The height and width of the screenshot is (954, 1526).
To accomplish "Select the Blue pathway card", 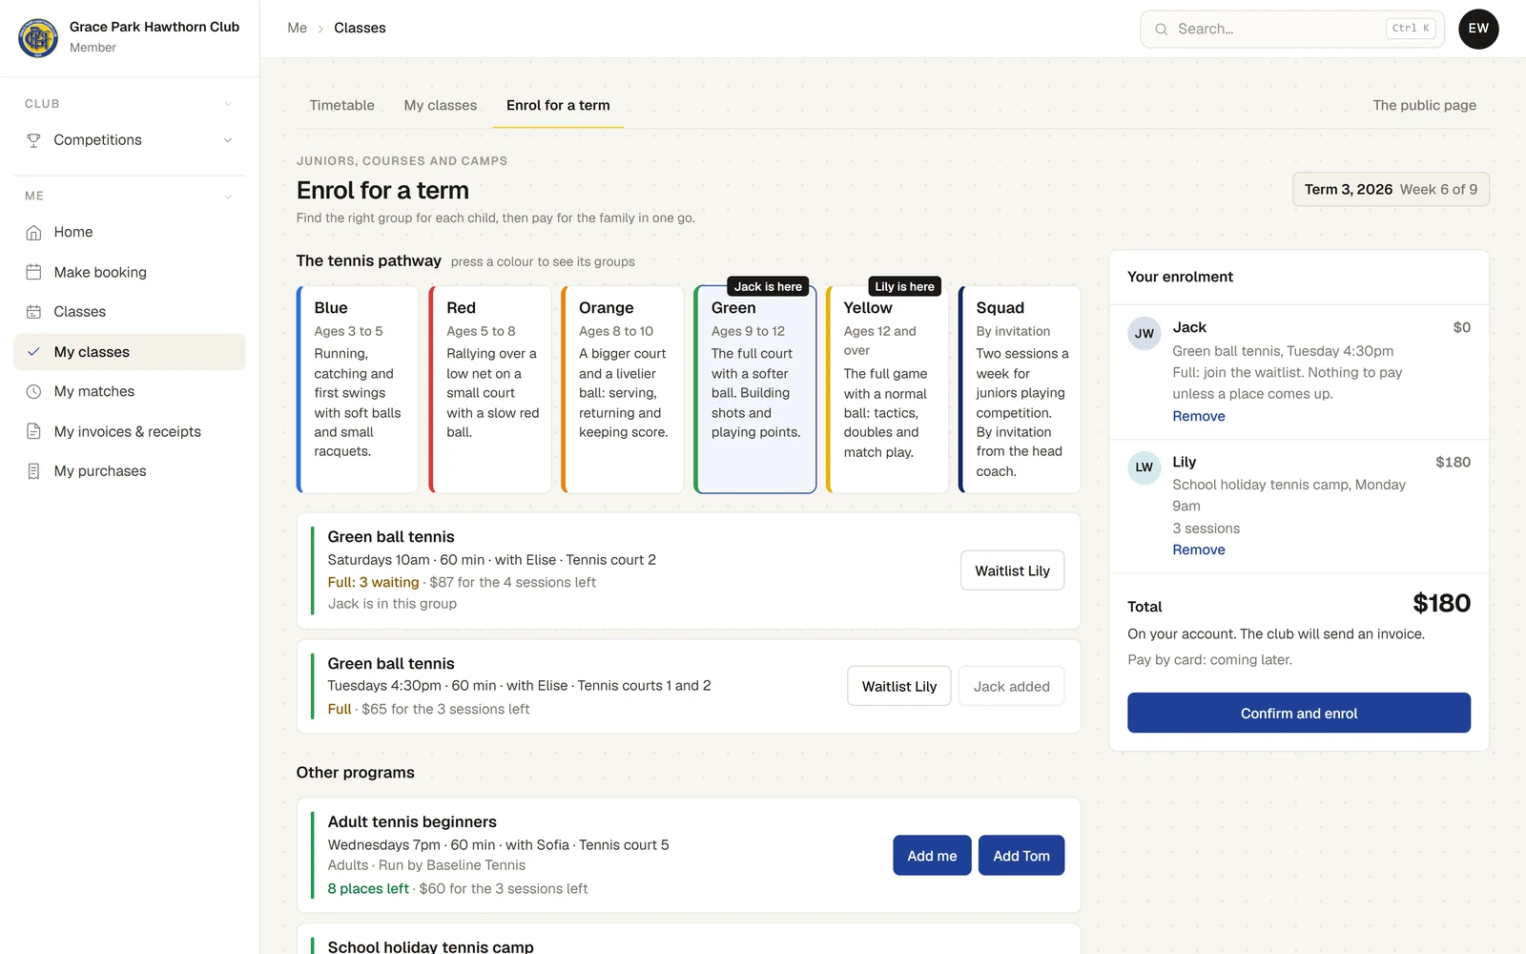I will pyautogui.click(x=358, y=389).
